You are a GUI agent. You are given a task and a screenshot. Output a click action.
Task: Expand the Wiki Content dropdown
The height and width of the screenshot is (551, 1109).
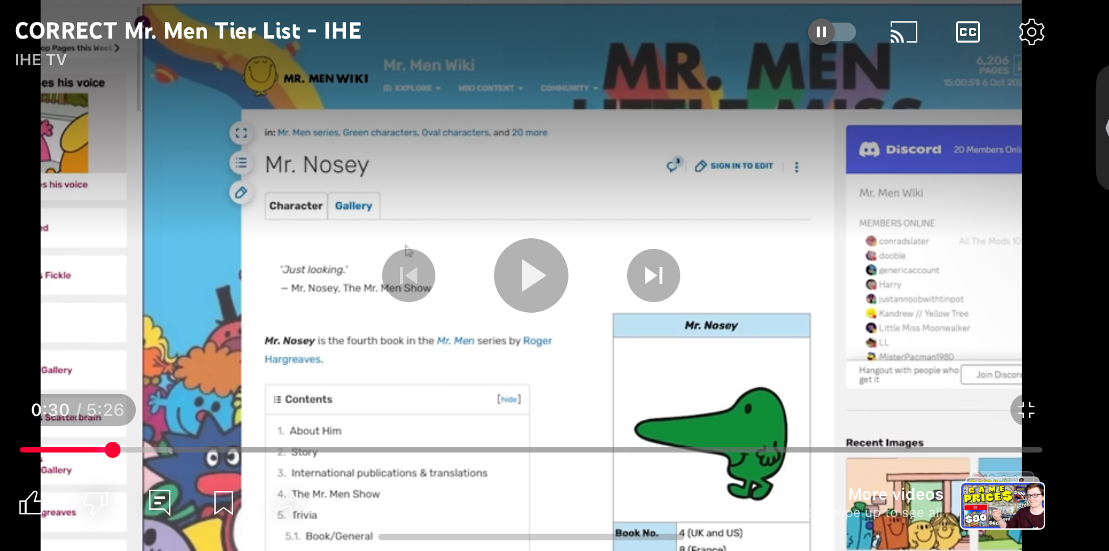[490, 88]
